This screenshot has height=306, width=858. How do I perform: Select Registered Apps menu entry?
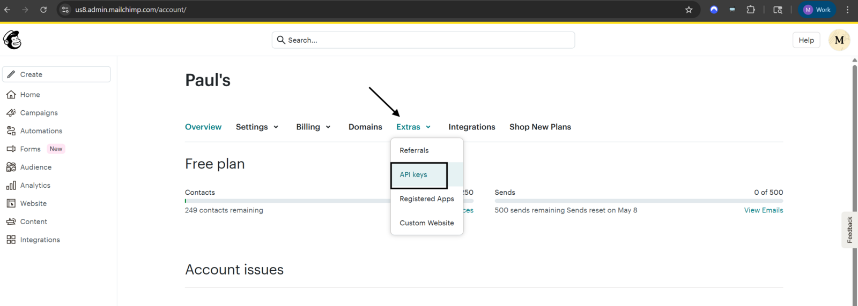(427, 199)
